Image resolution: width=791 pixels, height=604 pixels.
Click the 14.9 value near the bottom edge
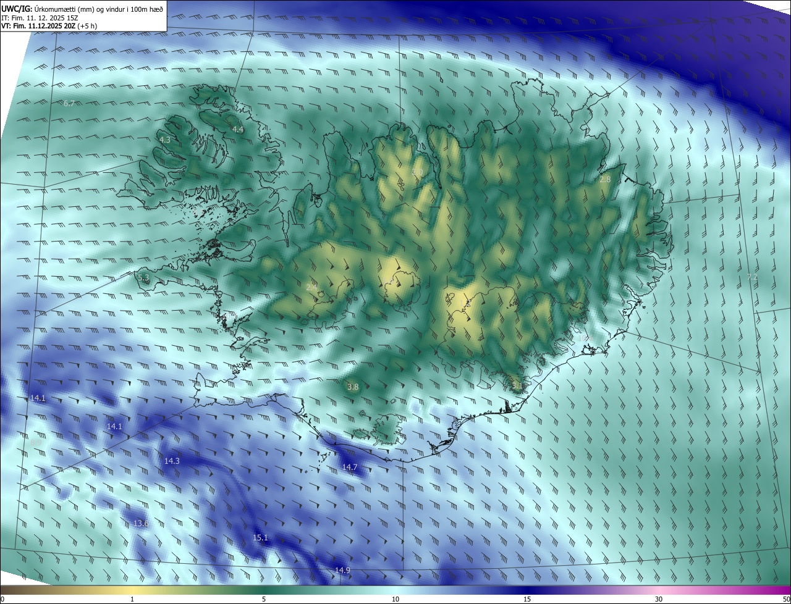342,570
